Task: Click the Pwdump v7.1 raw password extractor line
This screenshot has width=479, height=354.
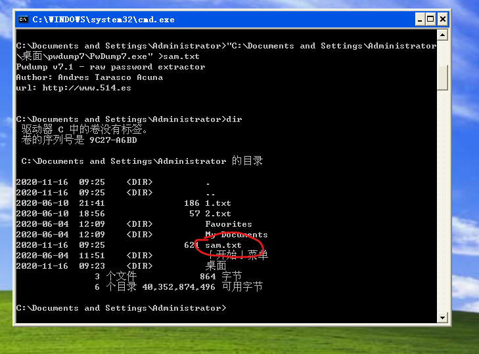Action: coord(110,67)
